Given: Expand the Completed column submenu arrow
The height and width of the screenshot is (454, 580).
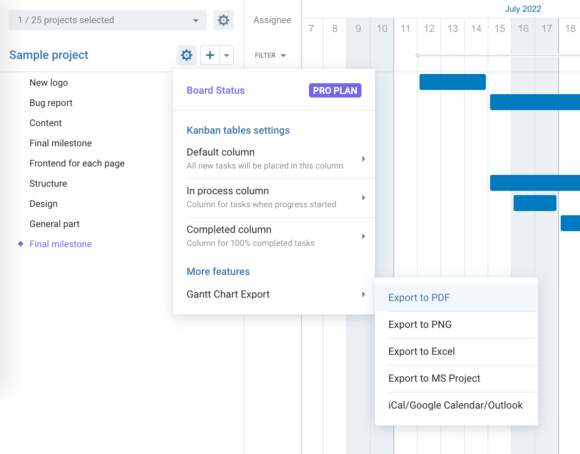Looking at the screenshot, I should point(364,236).
